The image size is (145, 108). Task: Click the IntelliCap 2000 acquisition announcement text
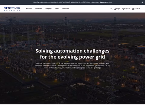[x=66, y=2]
